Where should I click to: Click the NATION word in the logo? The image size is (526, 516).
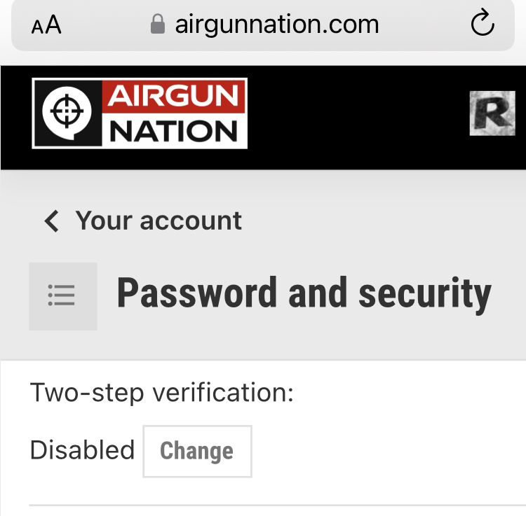(174, 131)
